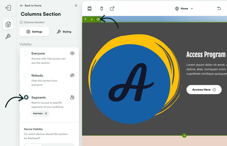This screenshot has height=146, width=227.
Task: Click the undo arrow icon
Action: [219, 8]
